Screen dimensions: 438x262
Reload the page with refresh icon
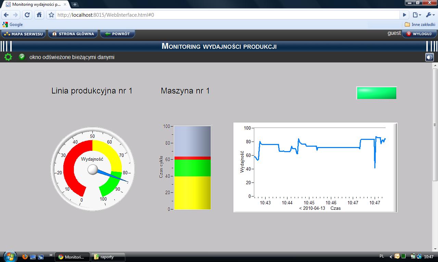point(27,15)
